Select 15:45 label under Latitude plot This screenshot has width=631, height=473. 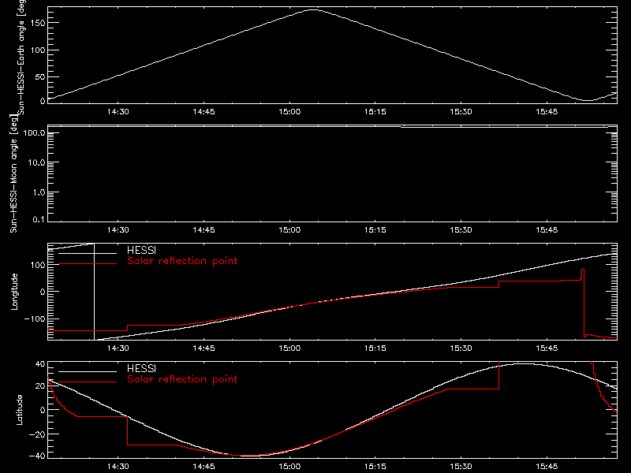pos(547,466)
